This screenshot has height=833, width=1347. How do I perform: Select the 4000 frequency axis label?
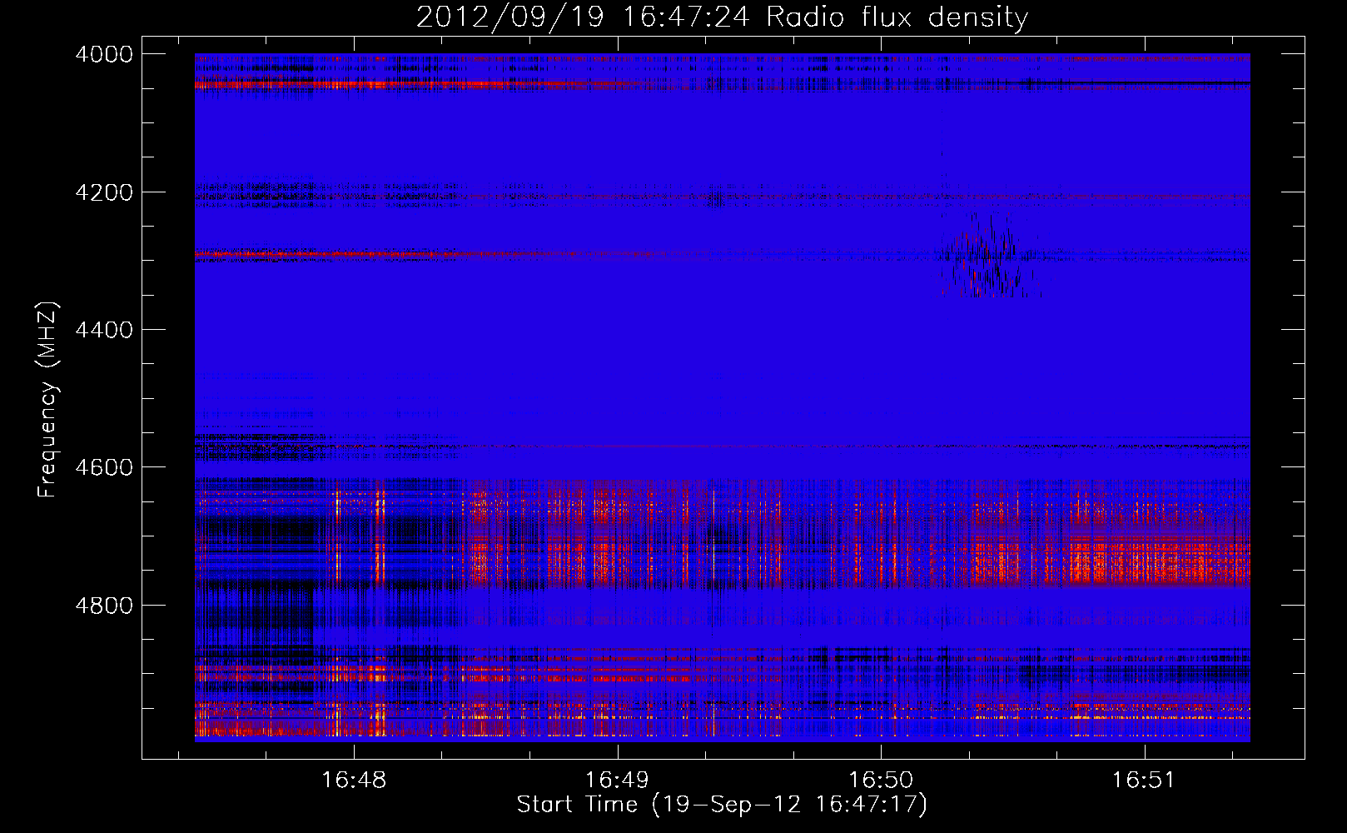pos(104,54)
